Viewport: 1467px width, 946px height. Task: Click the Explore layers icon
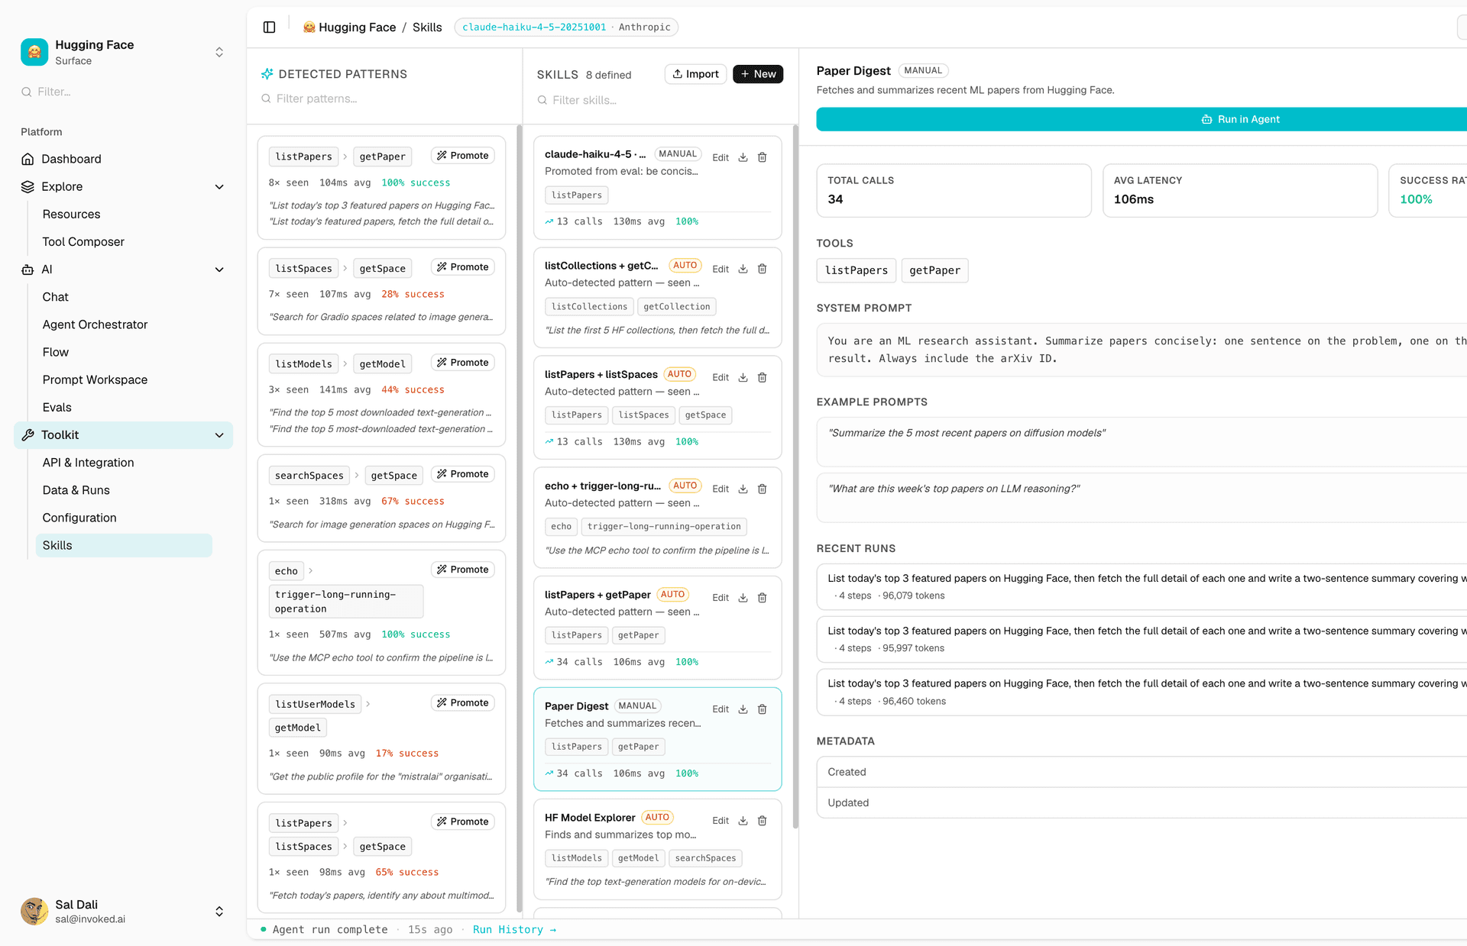click(28, 186)
